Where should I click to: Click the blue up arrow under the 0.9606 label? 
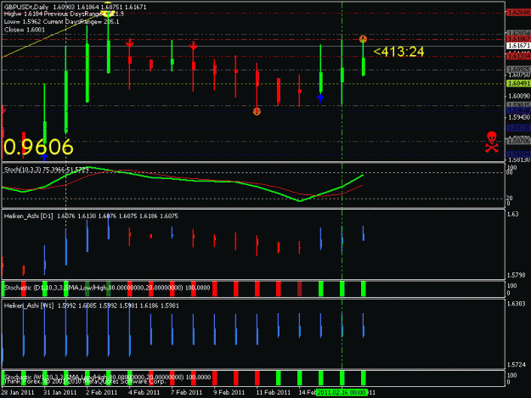(x=44, y=158)
